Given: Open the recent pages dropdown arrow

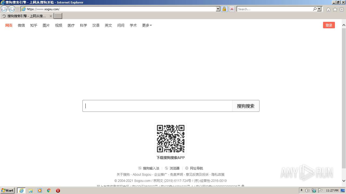Looking at the screenshot, I should 18,9.
